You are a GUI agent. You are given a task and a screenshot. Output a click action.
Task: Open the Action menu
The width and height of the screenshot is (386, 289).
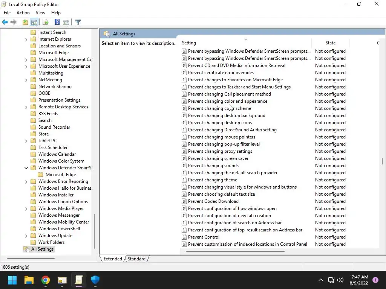click(23, 13)
